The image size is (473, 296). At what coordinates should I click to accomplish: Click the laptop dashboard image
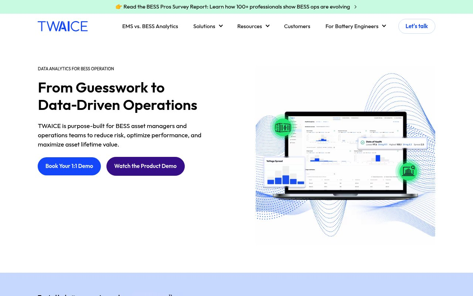click(346, 155)
